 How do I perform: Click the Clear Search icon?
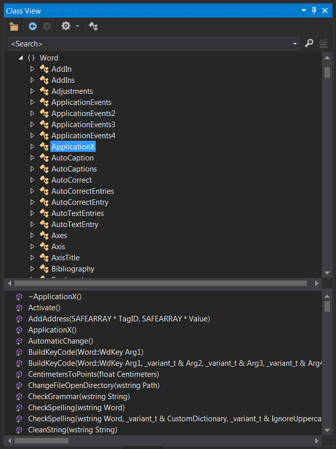(323, 43)
